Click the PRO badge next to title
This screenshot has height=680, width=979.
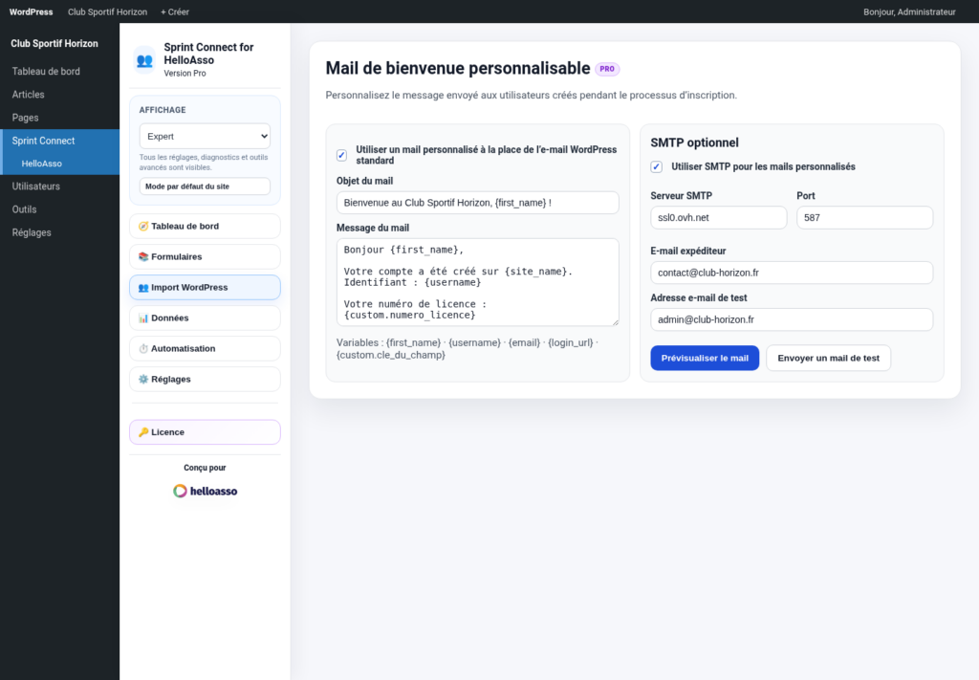coord(607,69)
